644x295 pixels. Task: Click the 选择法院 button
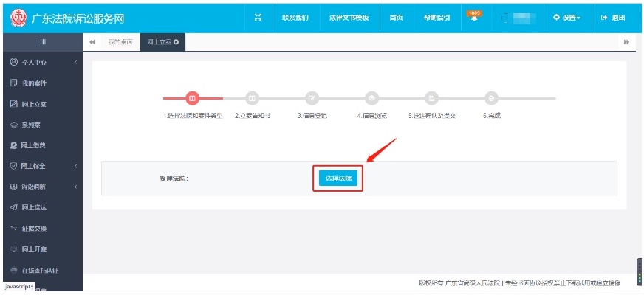pos(338,178)
